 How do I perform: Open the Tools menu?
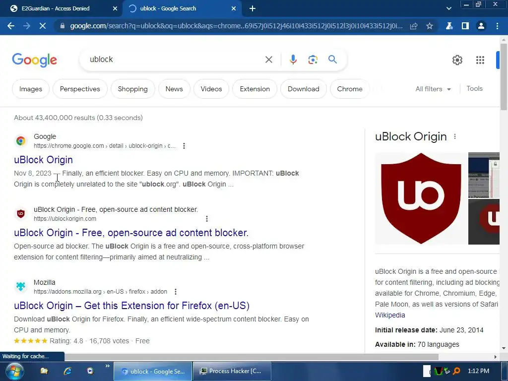click(x=474, y=88)
